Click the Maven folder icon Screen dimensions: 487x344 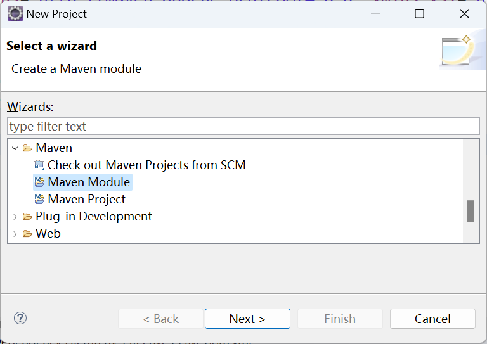(27, 148)
